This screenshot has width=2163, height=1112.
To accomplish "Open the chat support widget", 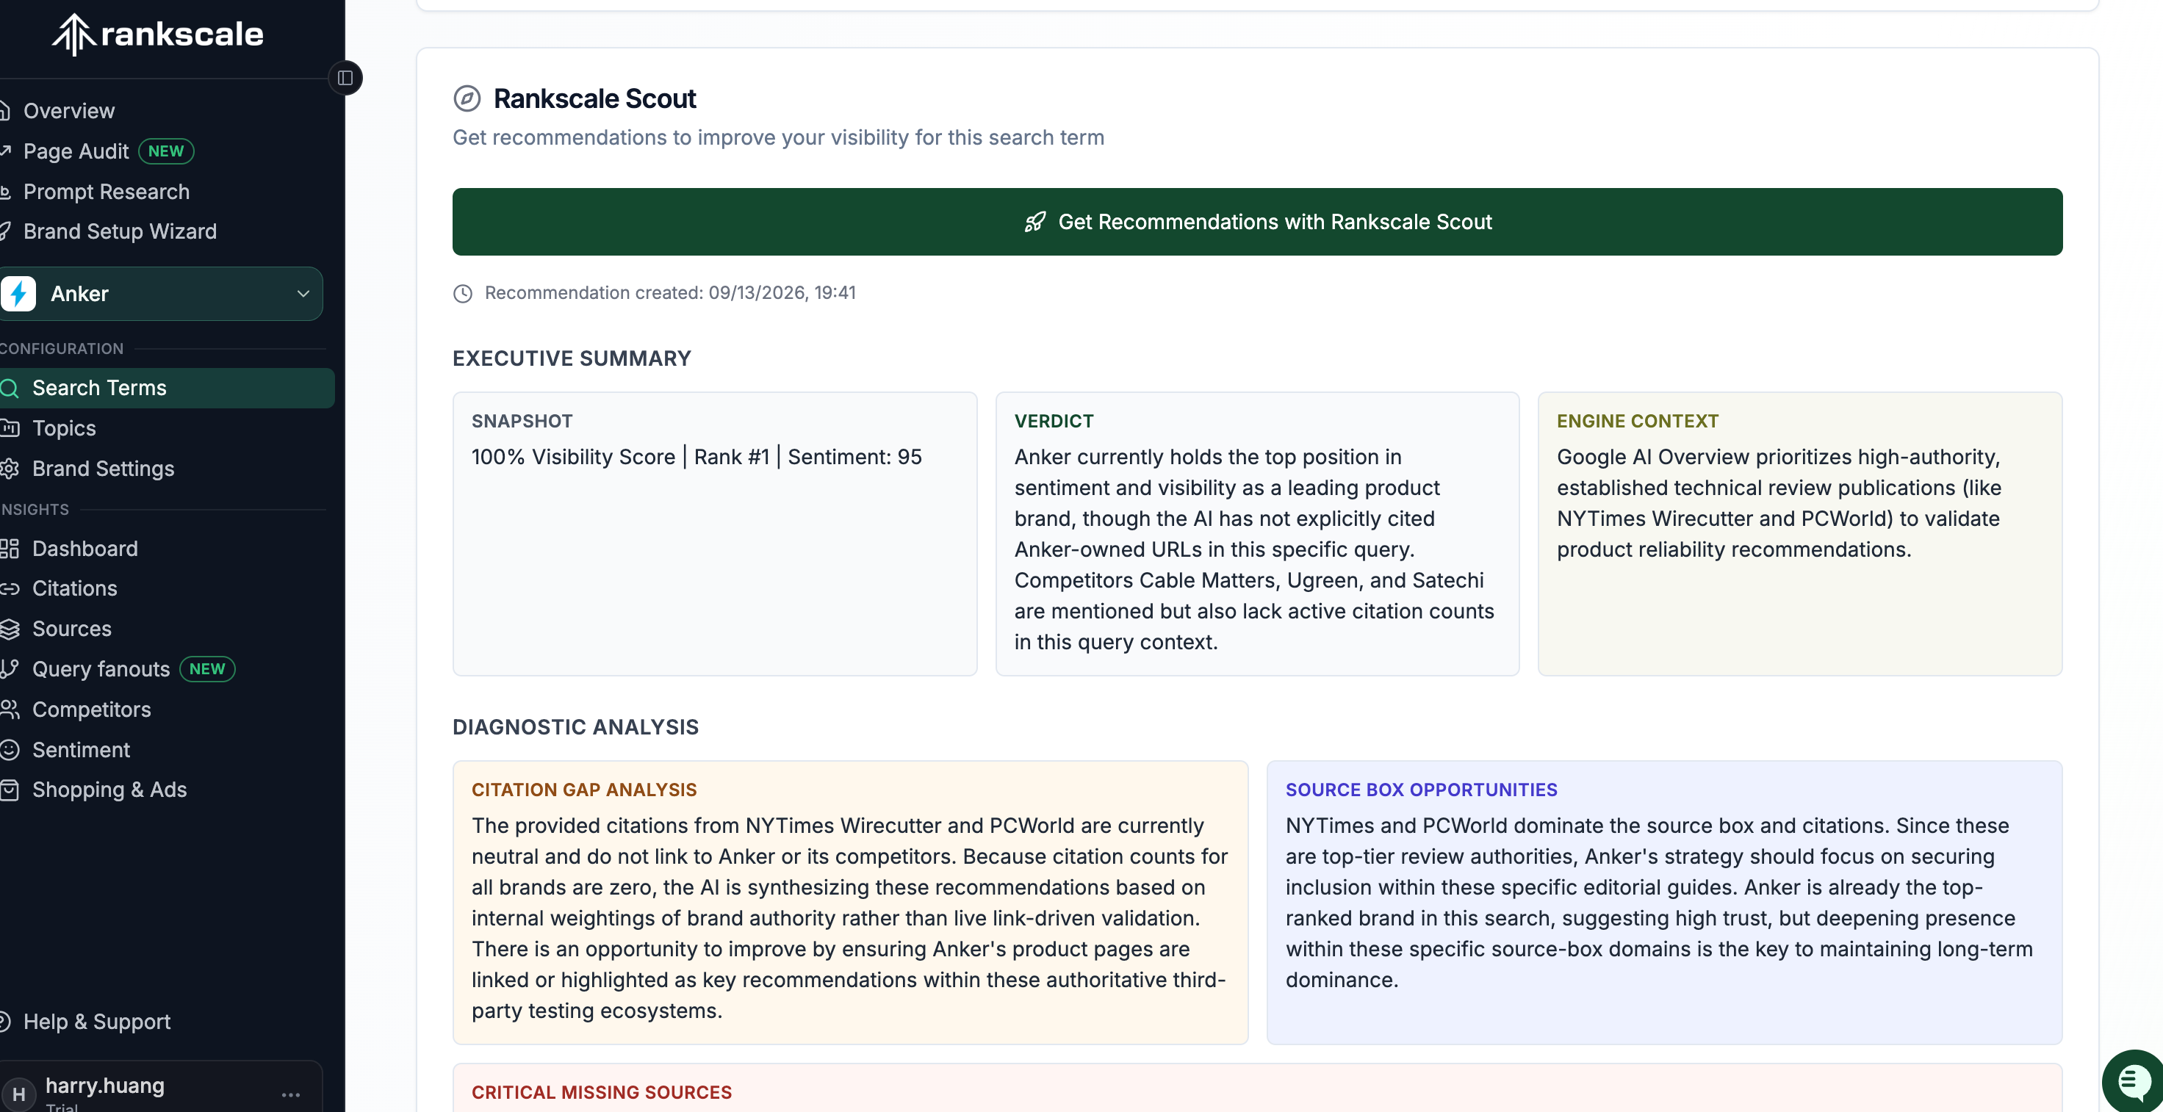I will [x=2133, y=1081].
